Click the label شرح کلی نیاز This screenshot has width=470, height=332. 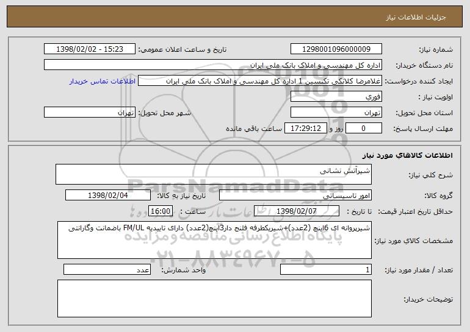point(431,175)
